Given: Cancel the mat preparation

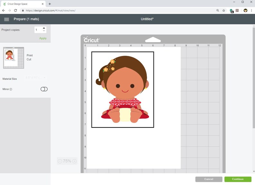Looking at the screenshot, I should tap(209, 179).
